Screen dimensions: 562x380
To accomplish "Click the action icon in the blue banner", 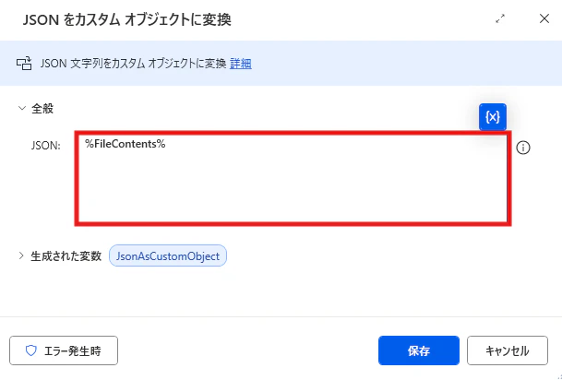I will (24, 64).
